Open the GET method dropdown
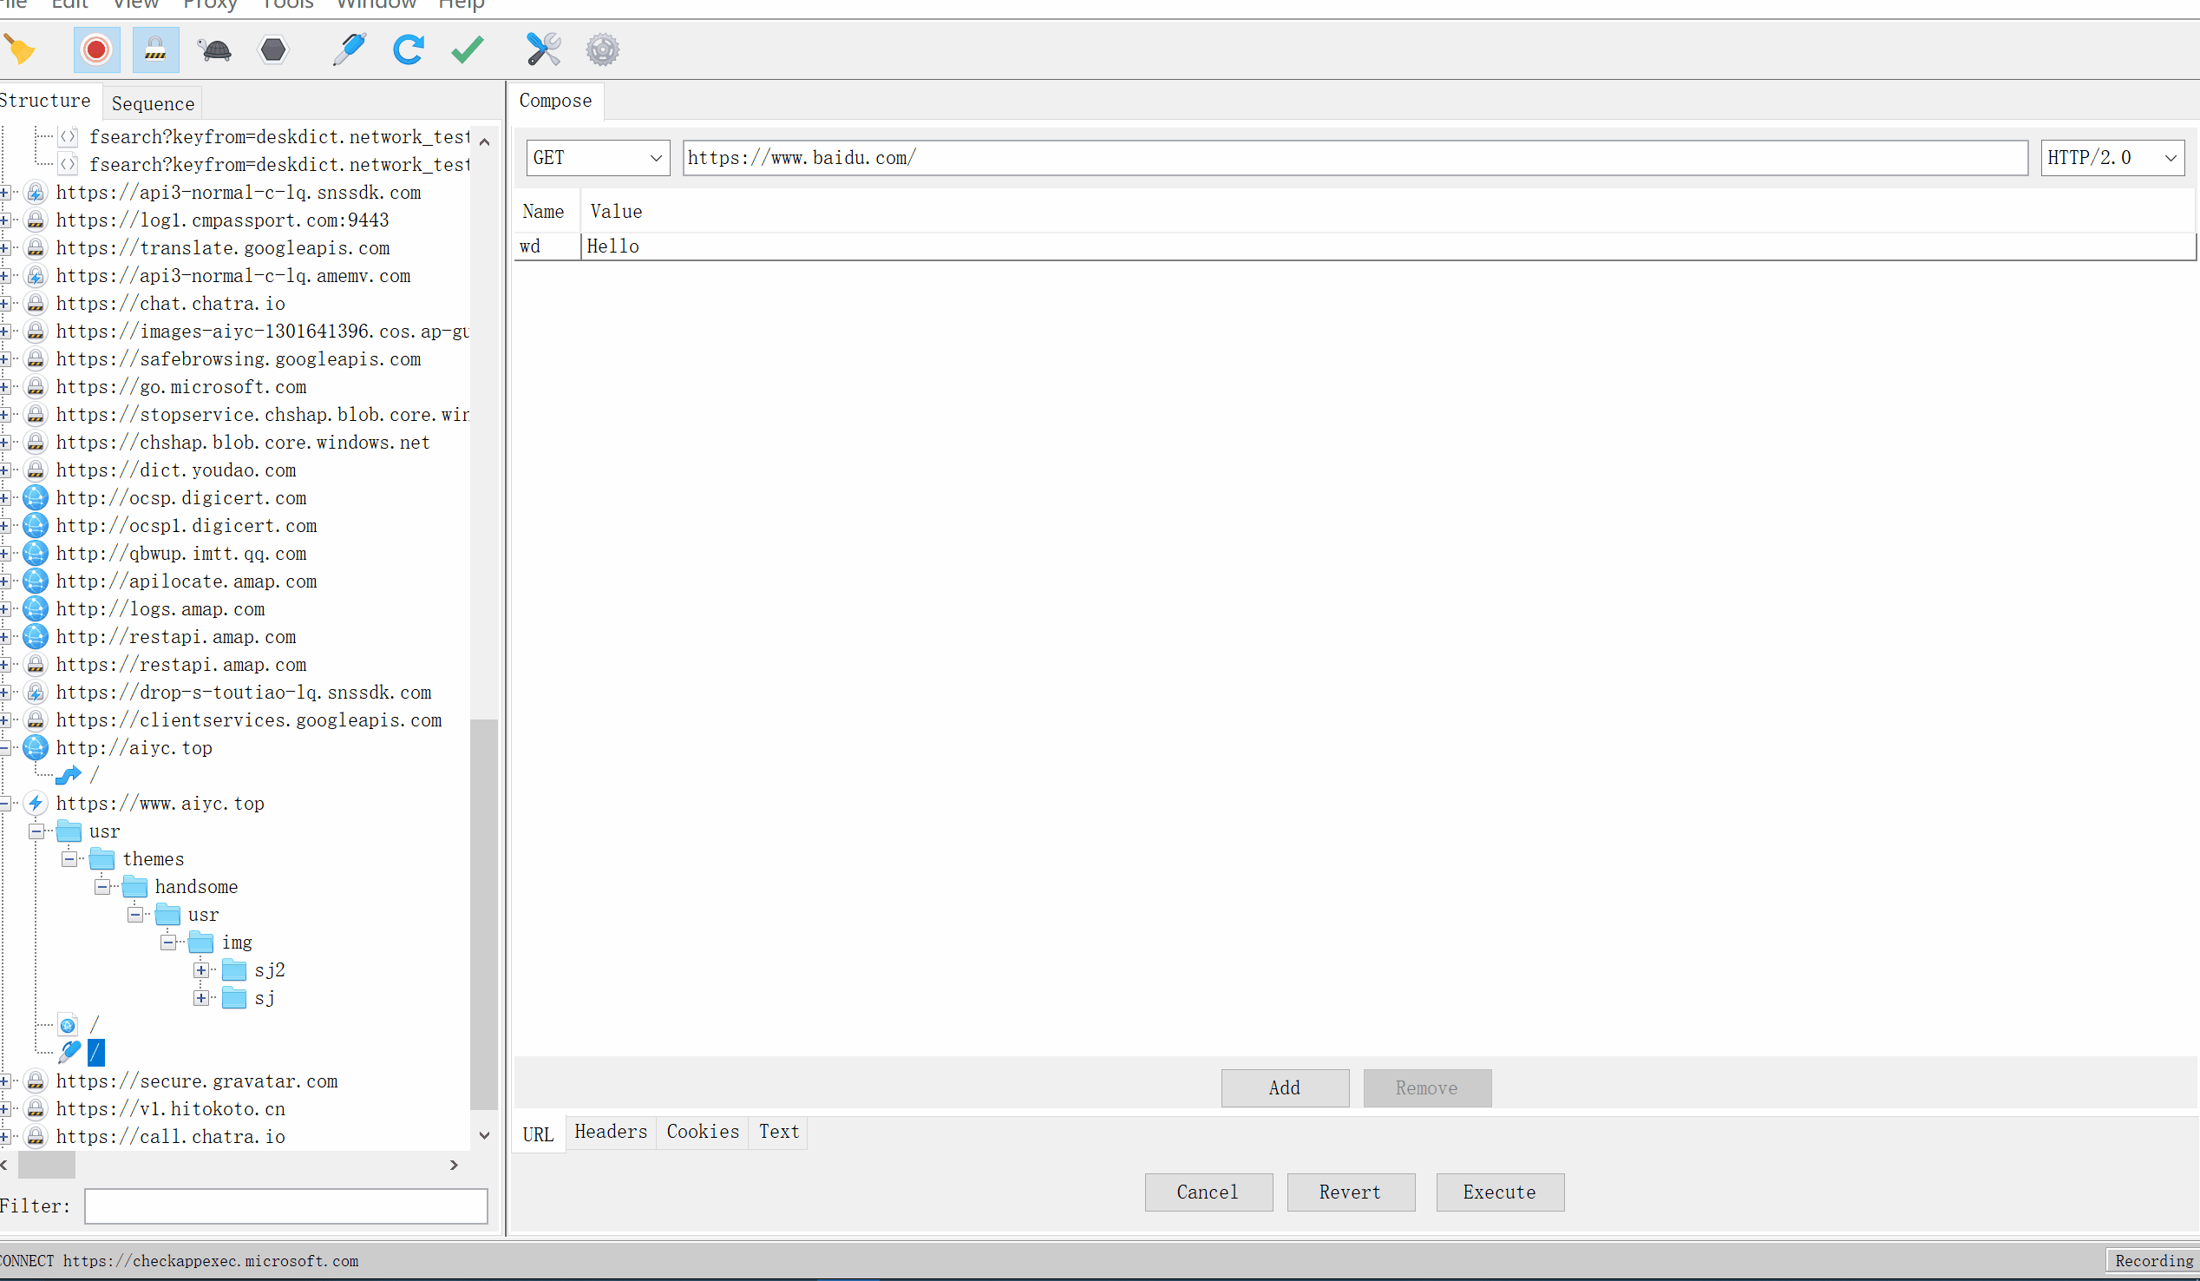The height and width of the screenshot is (1281, 2200). coord(597,158)
